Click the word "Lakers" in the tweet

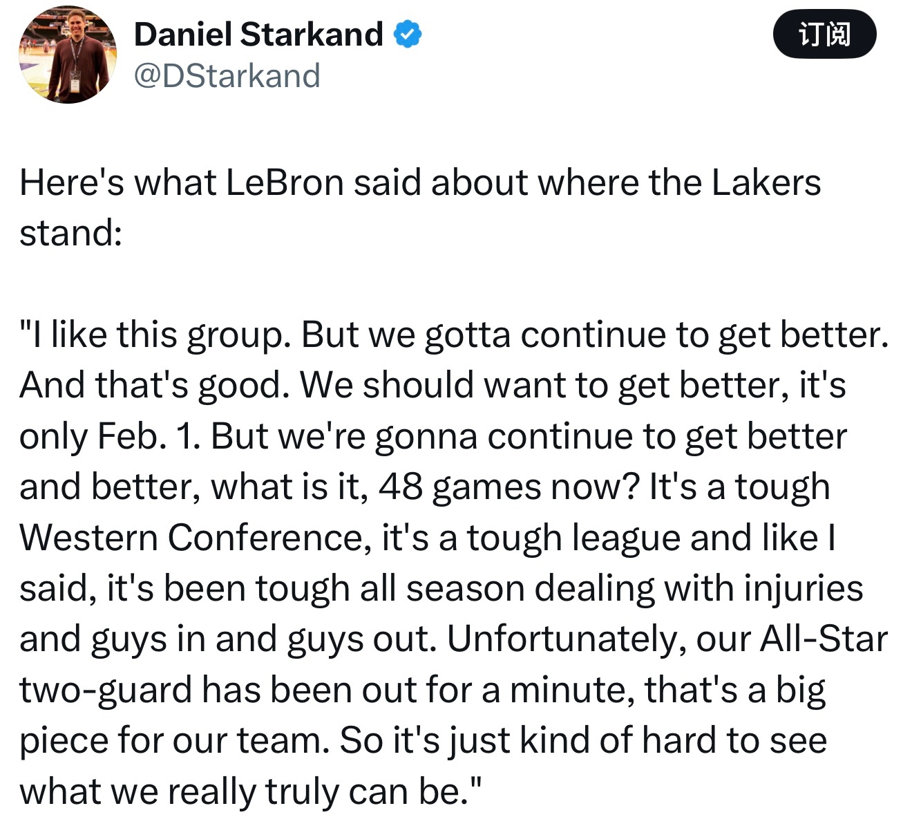pos(766,183)
